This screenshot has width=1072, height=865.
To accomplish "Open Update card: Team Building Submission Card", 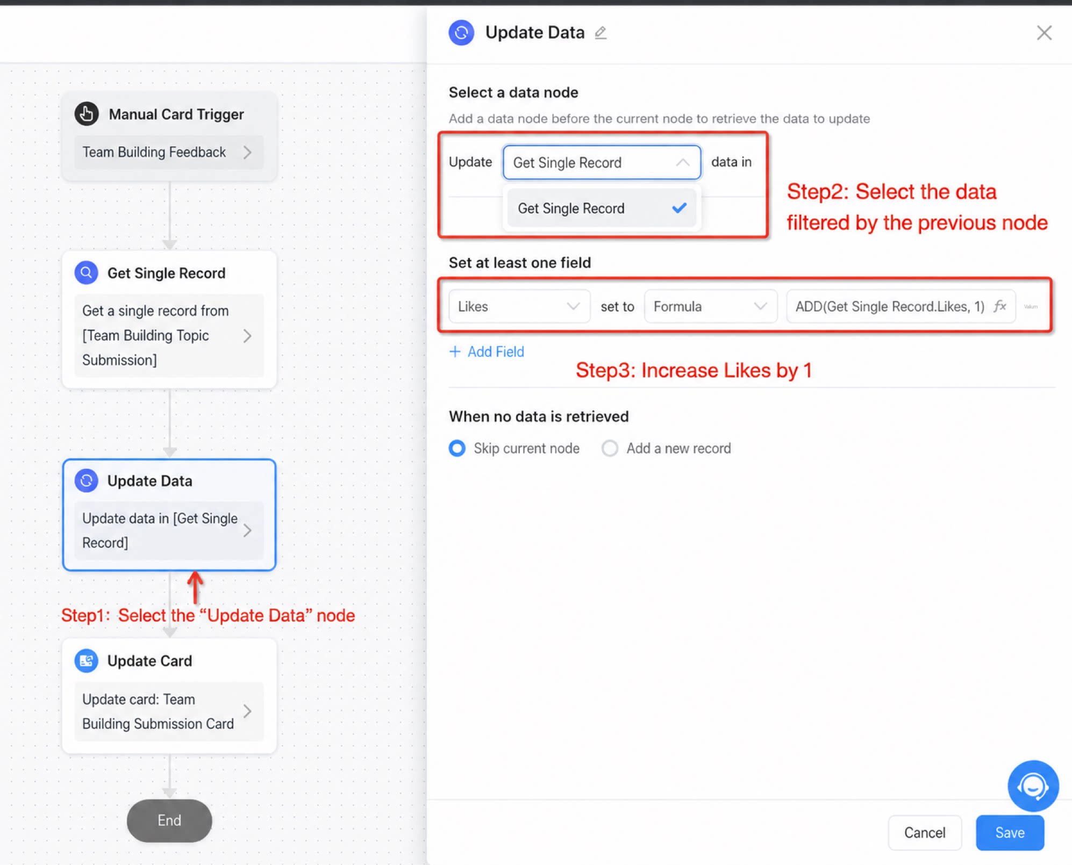I will pyautogui.click(x=169, y=711).
